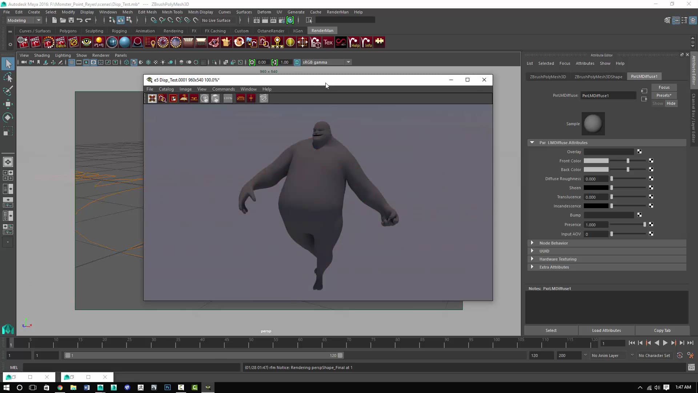Open the Commands menu in the render window
The height and width of the screenshot is (393, 698).
pos(223,89)
